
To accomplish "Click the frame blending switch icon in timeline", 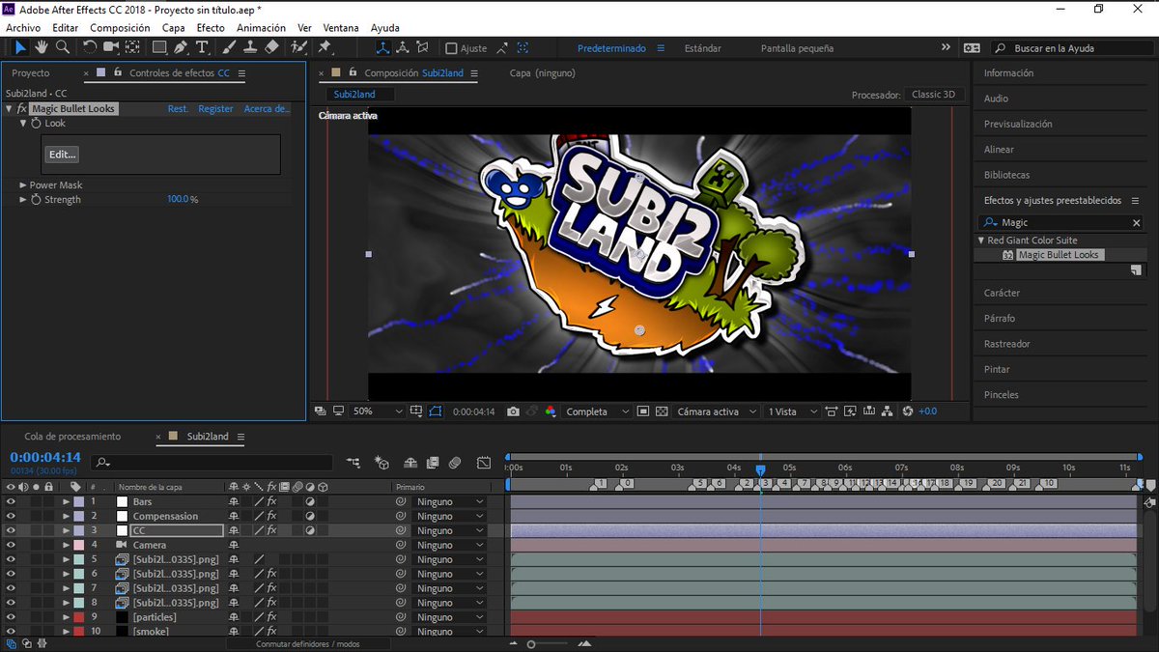I will tap(433, 463).
